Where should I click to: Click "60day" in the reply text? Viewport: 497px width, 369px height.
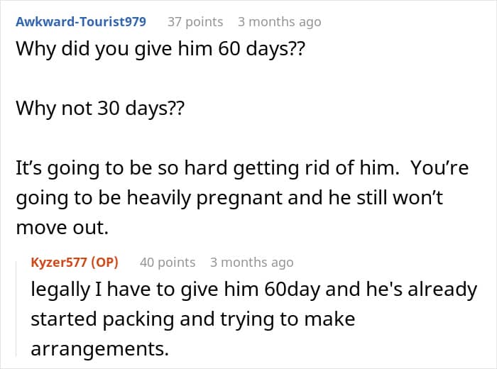click(x=282, y=290)
